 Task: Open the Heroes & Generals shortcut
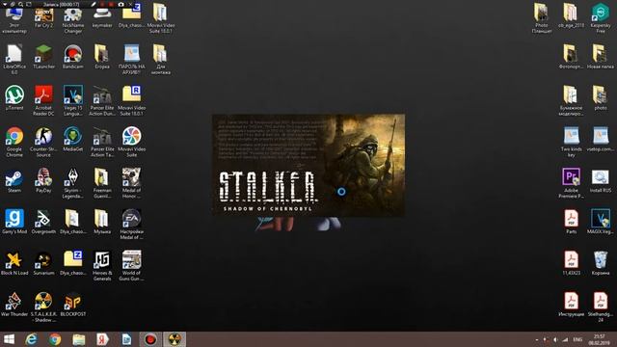[102, 266]
